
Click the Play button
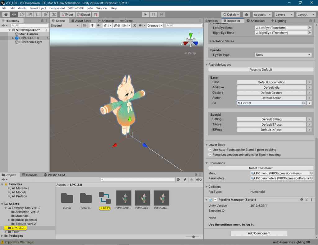pos(145,14)
